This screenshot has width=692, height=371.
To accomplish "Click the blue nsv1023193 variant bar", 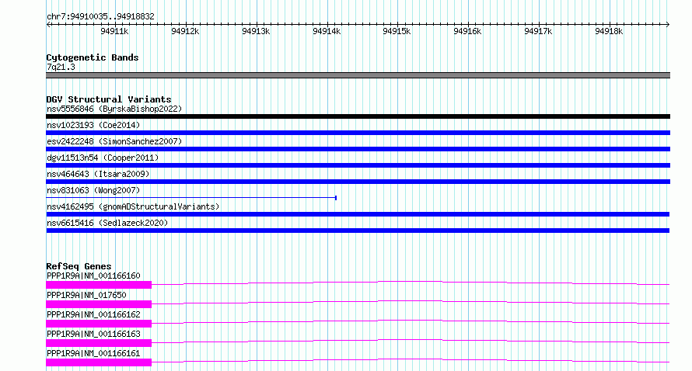I will (358, 133).
